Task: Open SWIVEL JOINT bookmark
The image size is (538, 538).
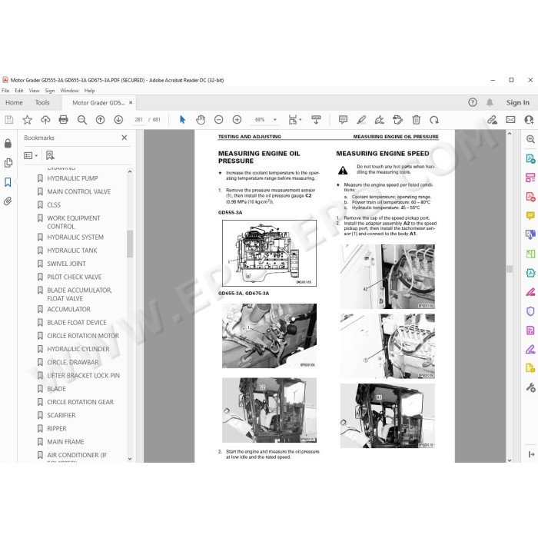Action: [x=66, y=264]
